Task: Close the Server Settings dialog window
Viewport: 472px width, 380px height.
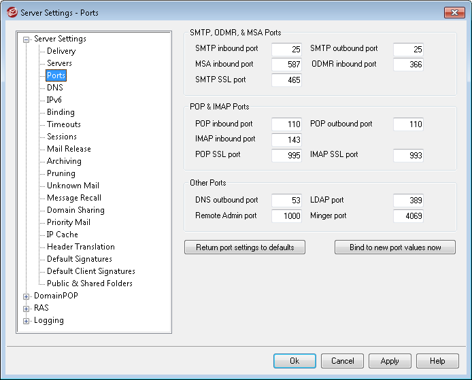Action: coord(454,12)
